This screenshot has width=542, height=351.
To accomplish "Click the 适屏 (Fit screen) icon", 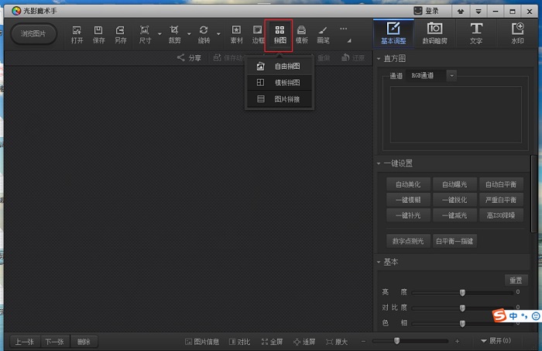I will tap(297, 342).
